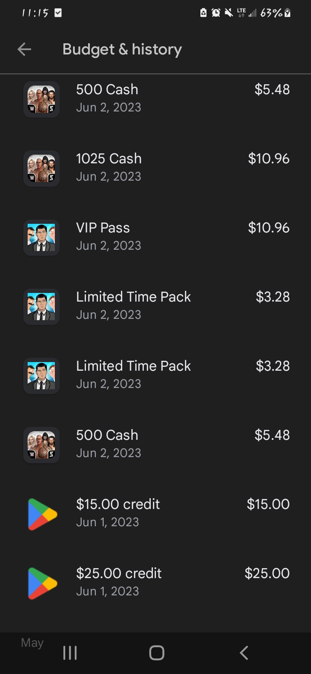Tap the Google Play icon beside $15.00 credit
The width and height of the screenshot is (311, 674).
click(x=42, y=514)
